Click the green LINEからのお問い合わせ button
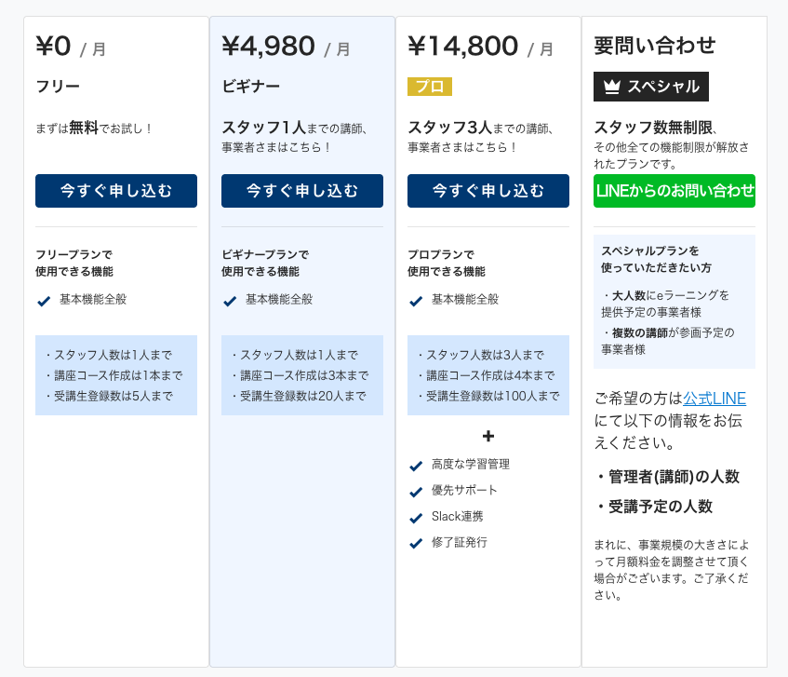The height and width of the screenshot is (677, 788). tap(674, 191)
